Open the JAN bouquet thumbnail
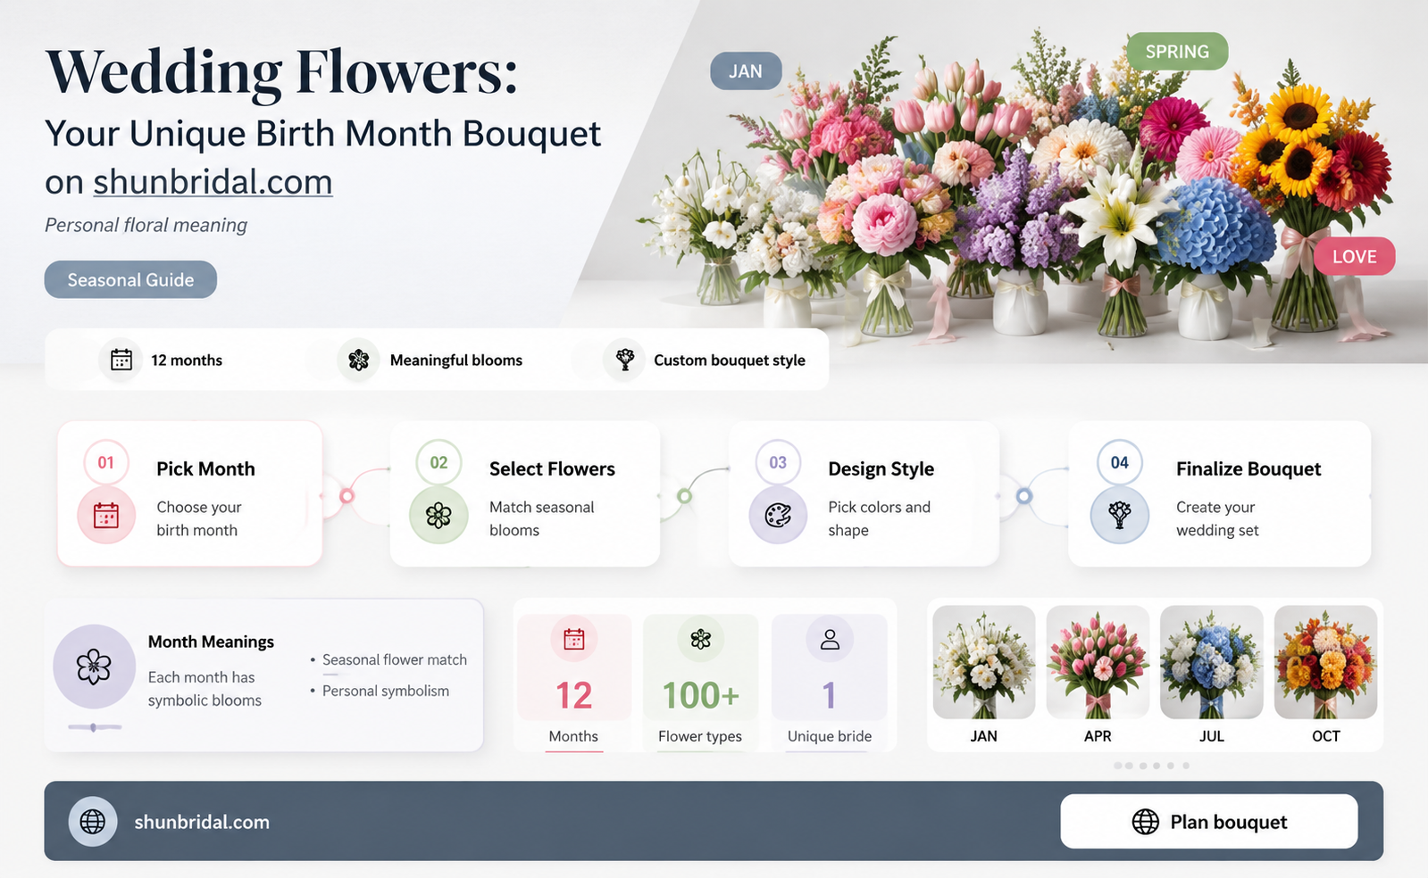Viewport: 1428px width, 878px height. pyautogui.click(x=984, y=662)
